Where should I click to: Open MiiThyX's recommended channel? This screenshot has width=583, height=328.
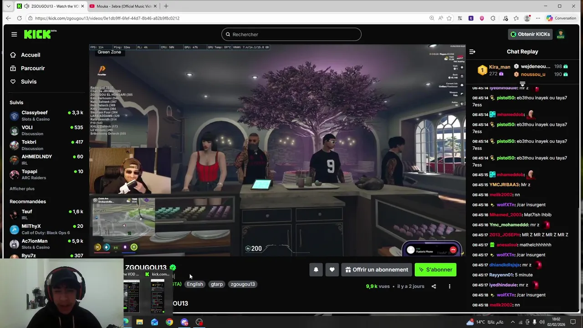tap(46, 229)
